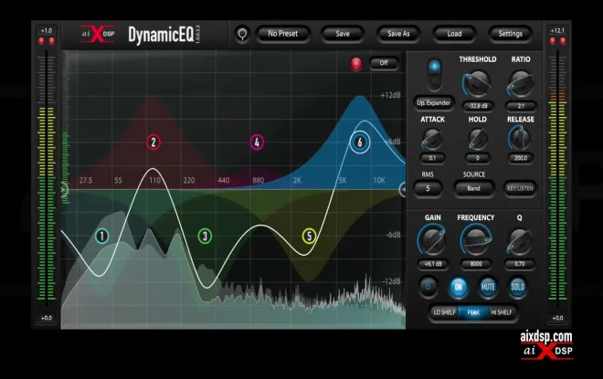Click the GAIN knob
Image resolution: width=603 pixels, height=379 pixels.
click(x=432, y=240)
